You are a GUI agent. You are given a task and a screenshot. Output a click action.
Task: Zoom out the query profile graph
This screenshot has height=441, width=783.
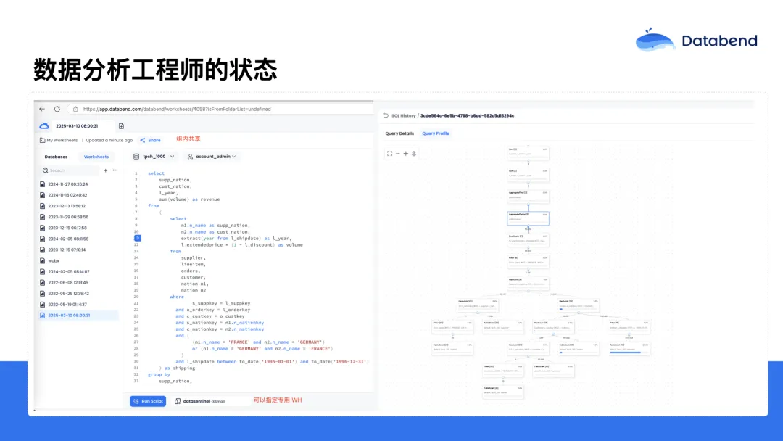coord(398,154)
